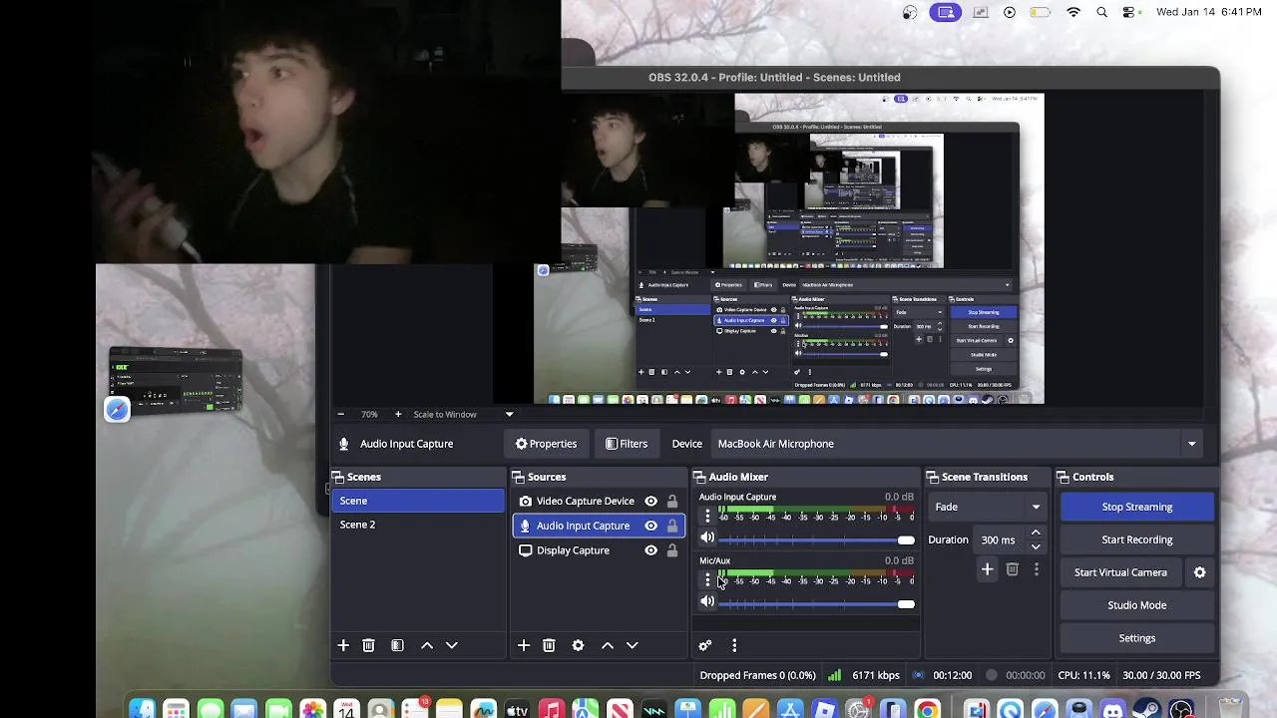Lock the Audio Input Capture source
Image resolution: width=1277 pixels, height=718 pixels.
click(672, 526)
